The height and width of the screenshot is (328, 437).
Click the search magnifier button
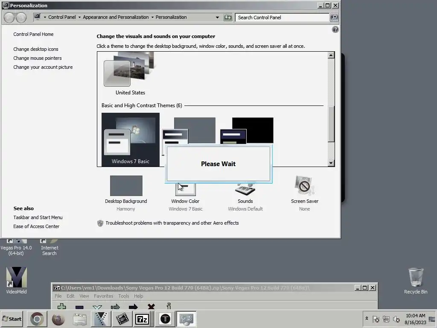334,17
